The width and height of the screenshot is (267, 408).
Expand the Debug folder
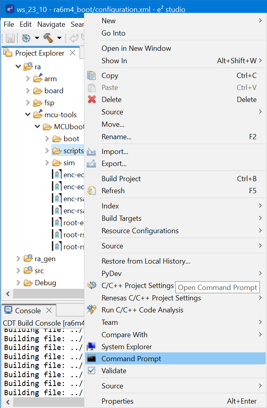click(x=18, y=282)
